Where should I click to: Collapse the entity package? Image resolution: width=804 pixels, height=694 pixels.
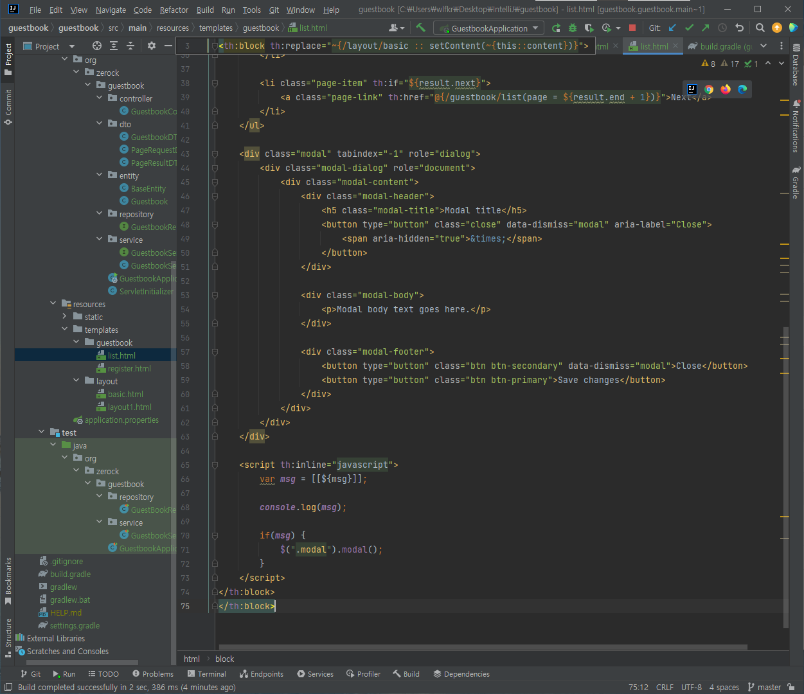[99, 175]
